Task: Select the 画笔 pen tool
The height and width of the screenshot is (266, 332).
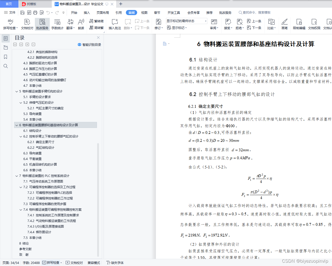Action: point(285,24)
